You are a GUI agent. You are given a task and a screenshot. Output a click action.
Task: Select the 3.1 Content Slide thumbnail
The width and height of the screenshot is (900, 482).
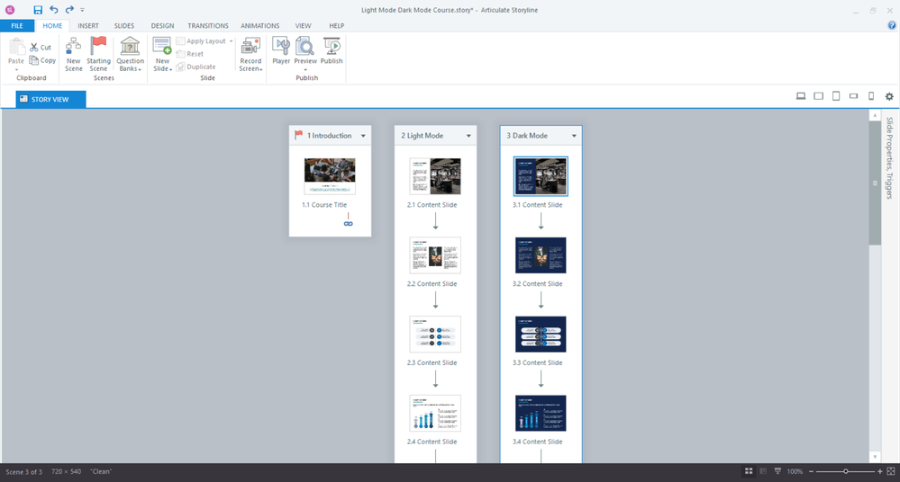tap(541, 176)
